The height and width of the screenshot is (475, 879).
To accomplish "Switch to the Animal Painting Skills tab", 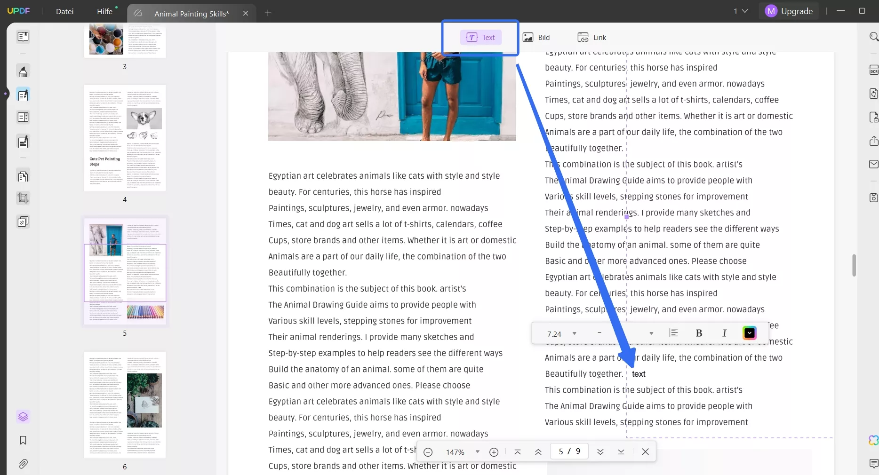I will 191,13.
